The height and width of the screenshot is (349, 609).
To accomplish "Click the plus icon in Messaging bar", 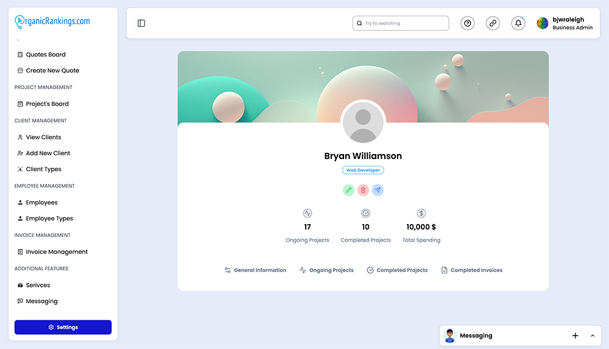I will (x=576, y=336).
